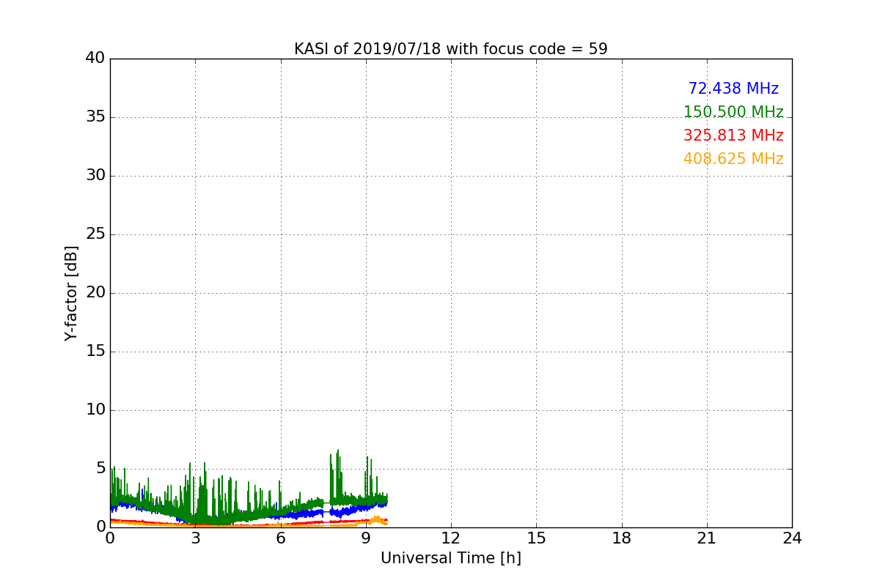Select the blue 72.438 MHz legend label
This screenshot has height=586, width=880.
(x=733, y=89)
